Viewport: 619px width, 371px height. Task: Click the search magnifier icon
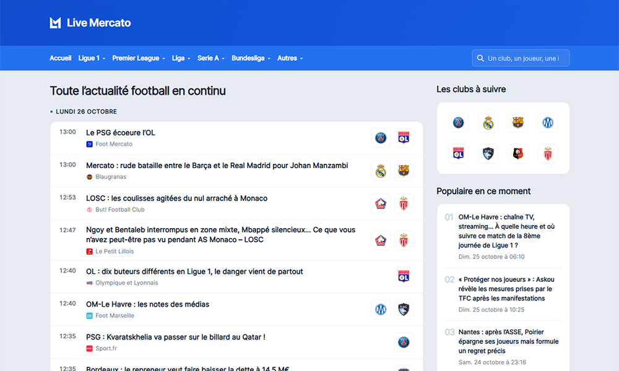(x=480, y=58)
